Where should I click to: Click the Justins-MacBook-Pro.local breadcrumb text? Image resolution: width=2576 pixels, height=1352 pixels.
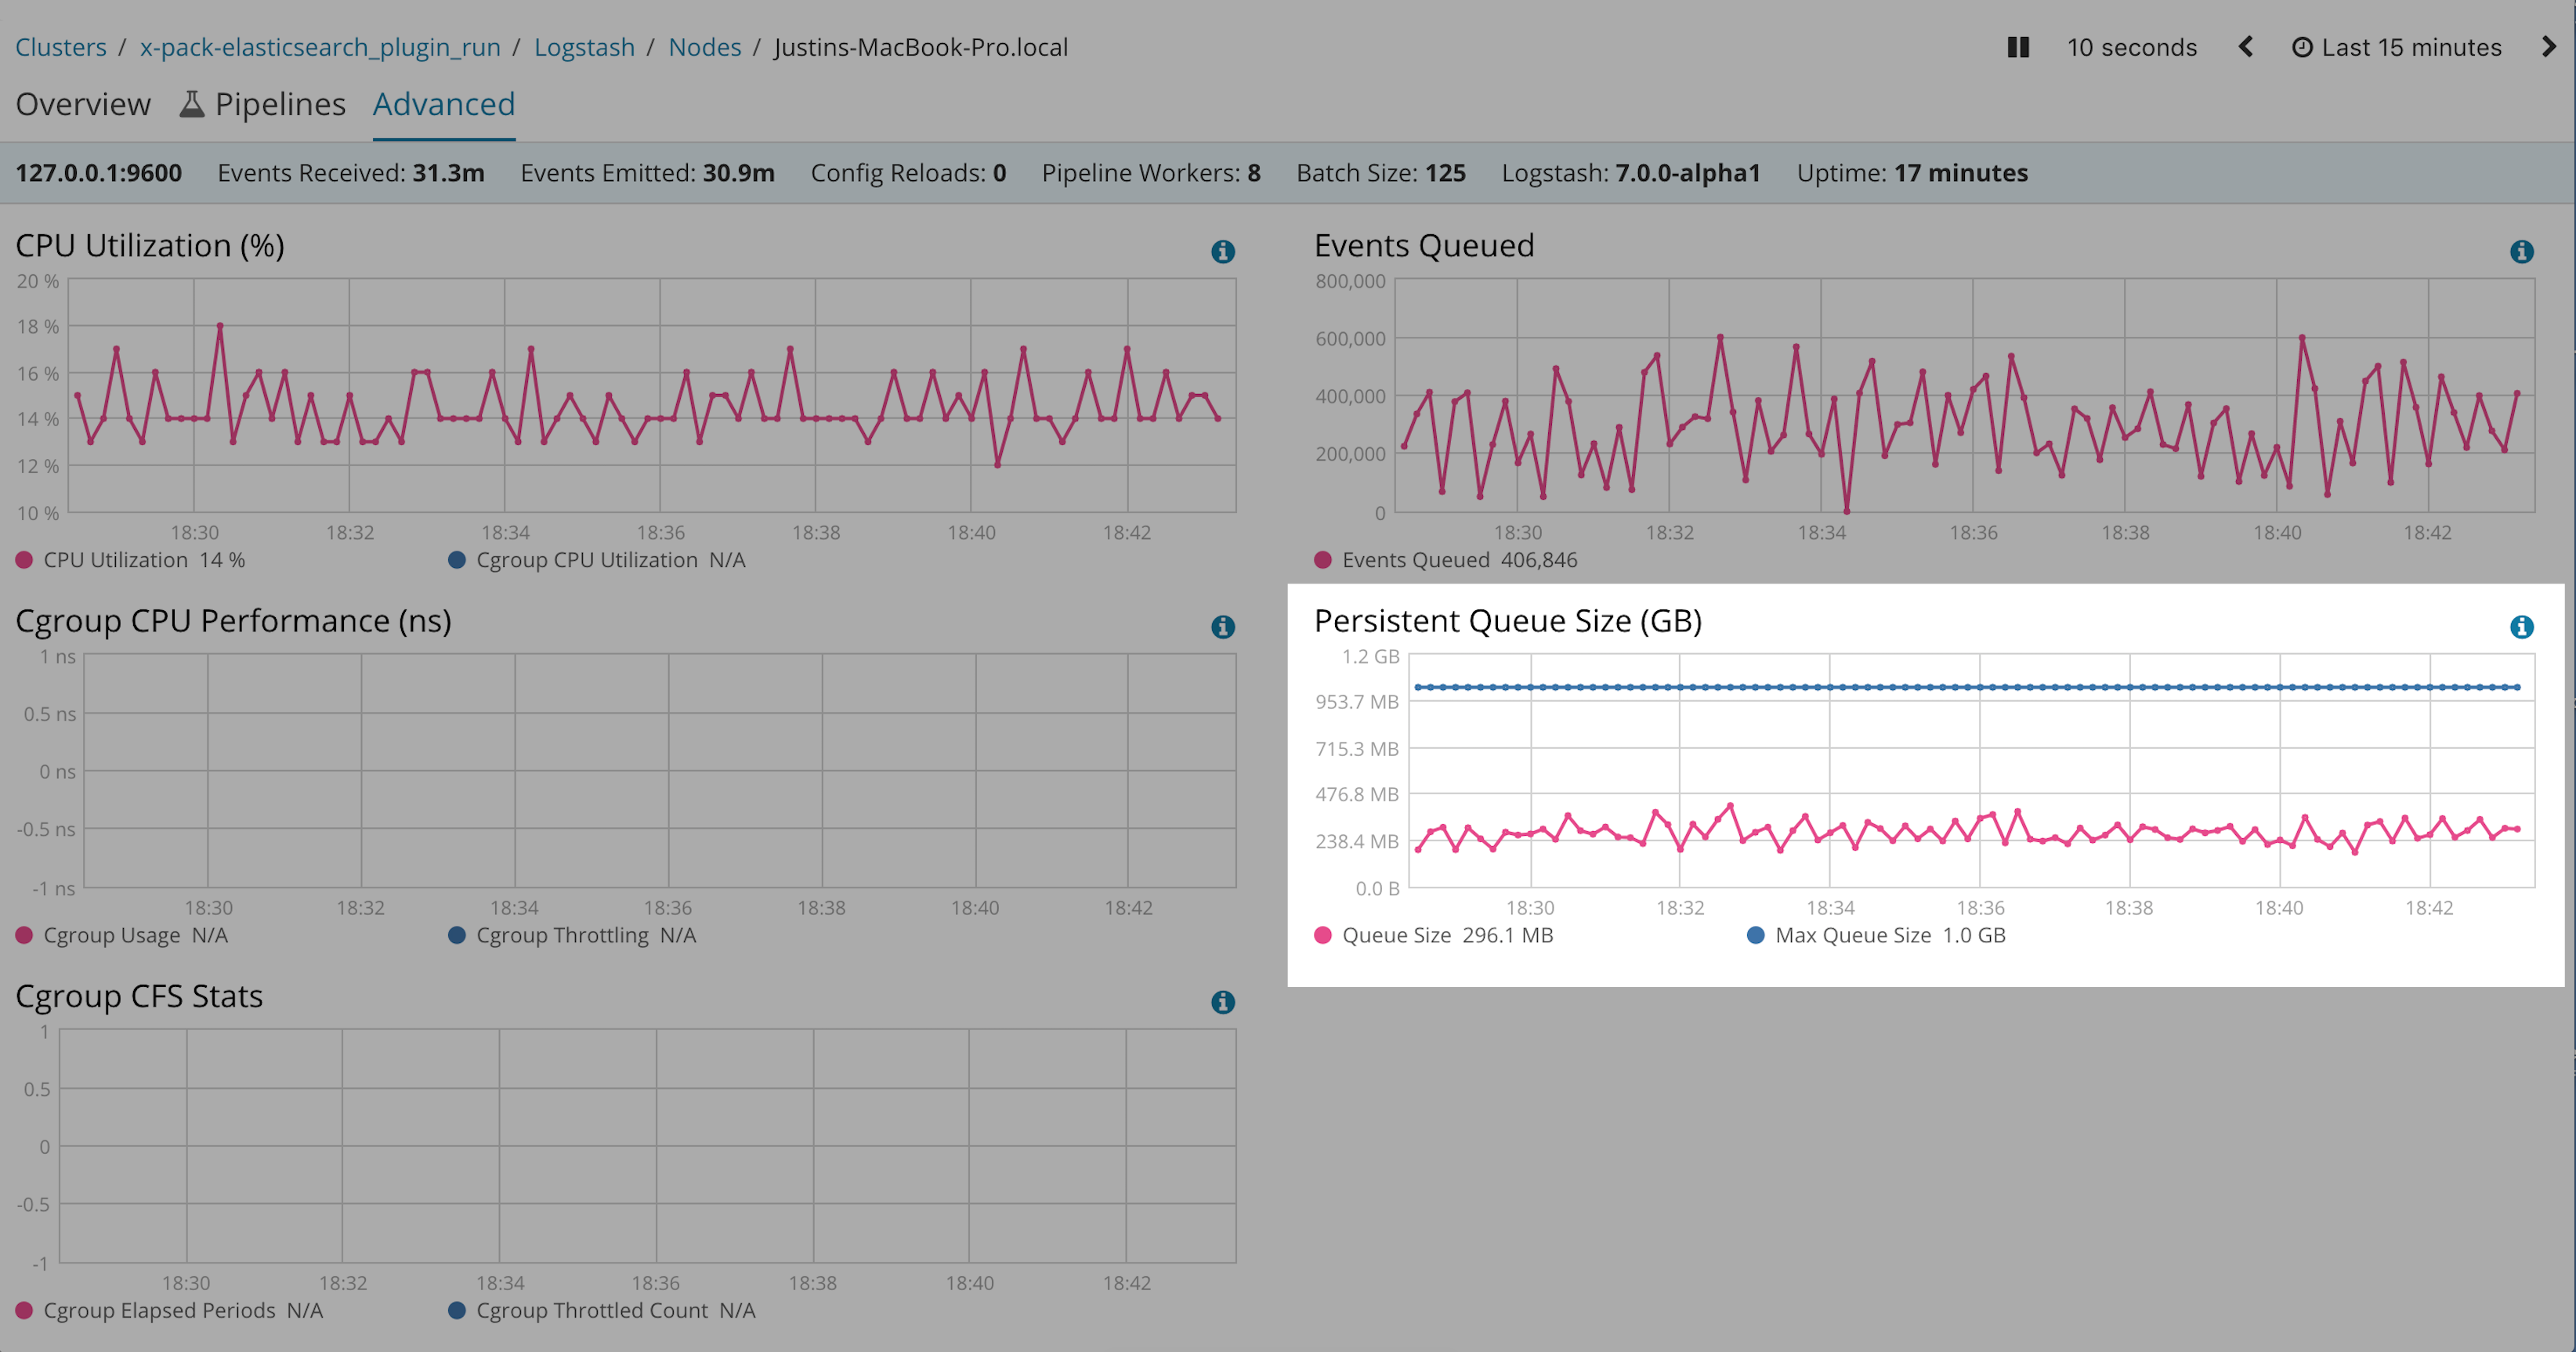921,47
